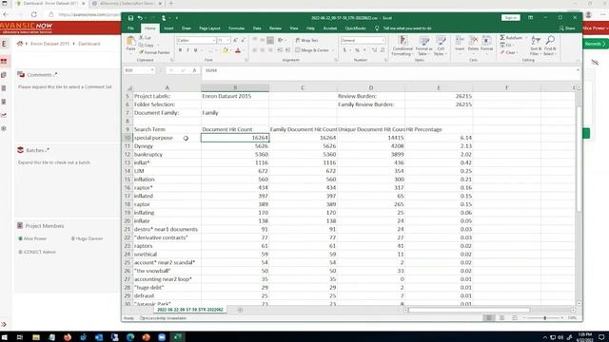
Task: Select the 2022-06-22 STR sheet tab
Action: 190,310
